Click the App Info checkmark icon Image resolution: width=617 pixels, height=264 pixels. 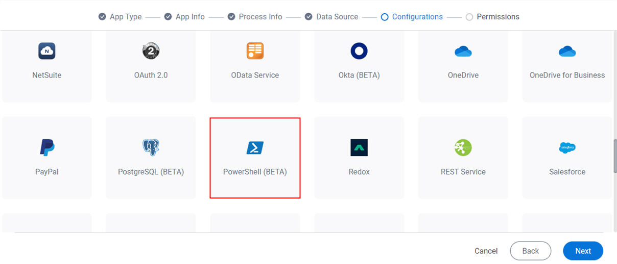click(168, 17)
